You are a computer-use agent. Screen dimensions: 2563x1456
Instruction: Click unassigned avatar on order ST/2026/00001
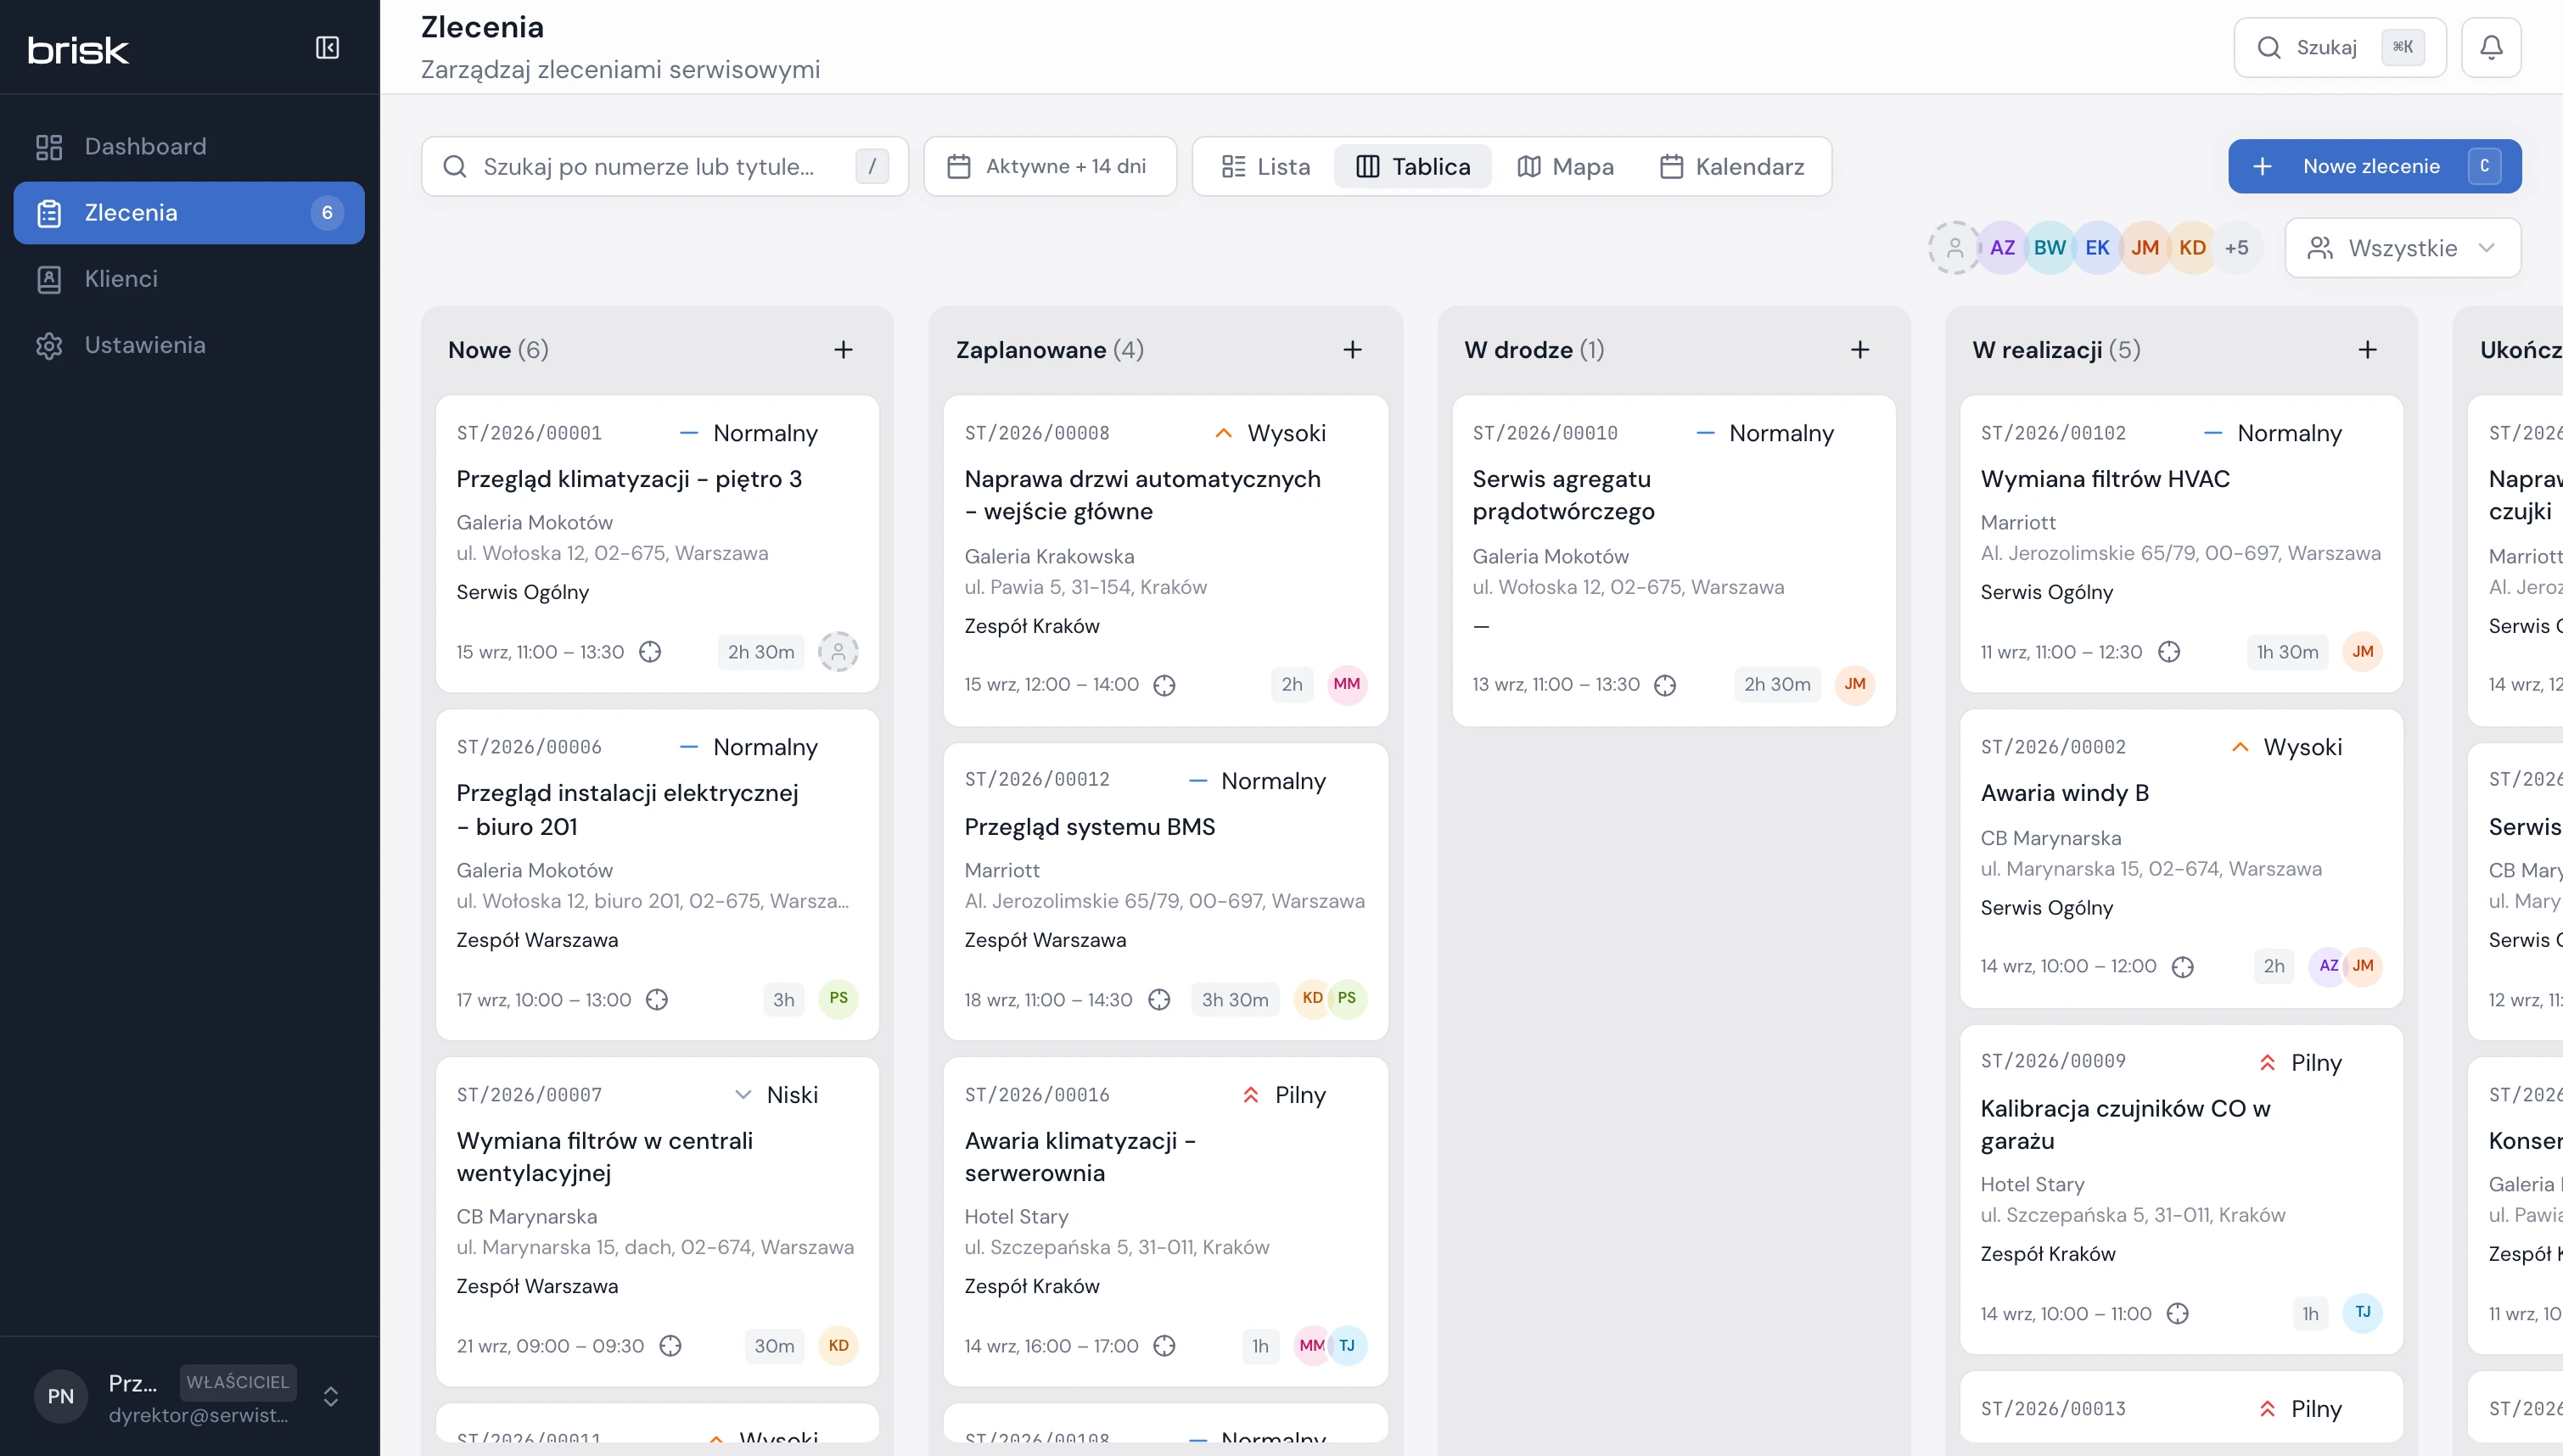point(838,651)
